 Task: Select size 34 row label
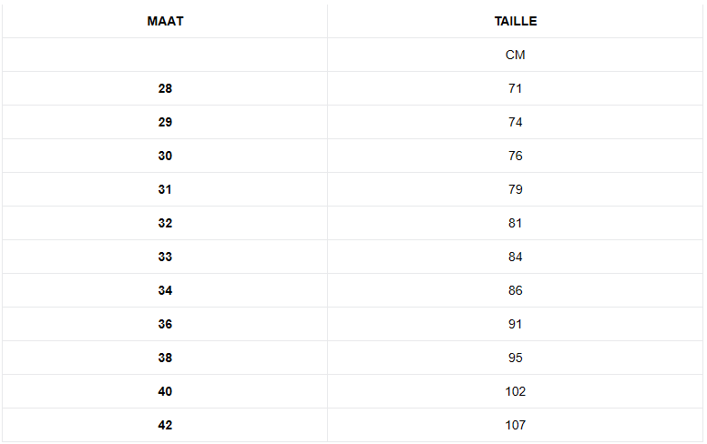[x=165, y=290]
